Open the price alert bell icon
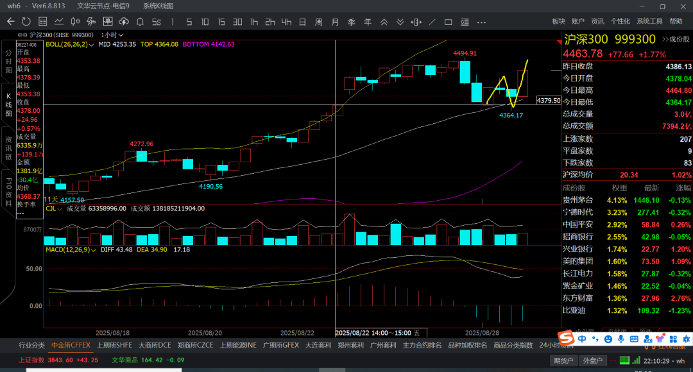Image resolution: width=693 pixels, height=372 pixels. coord(140,22)
